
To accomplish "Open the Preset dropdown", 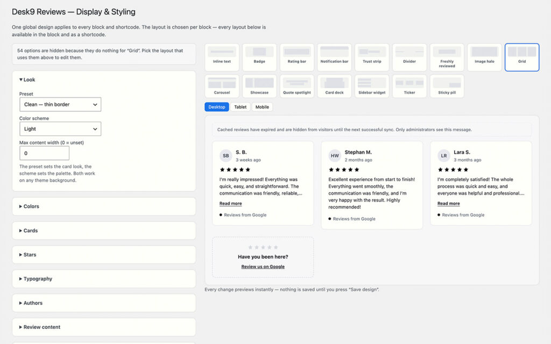I will (x=60, y=105).
